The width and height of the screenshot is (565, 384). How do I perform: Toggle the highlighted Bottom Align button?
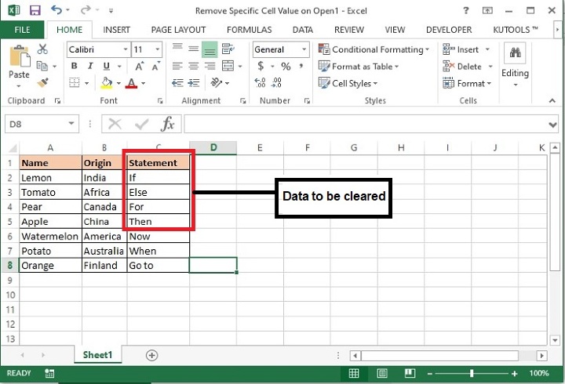tap(210, 49)
